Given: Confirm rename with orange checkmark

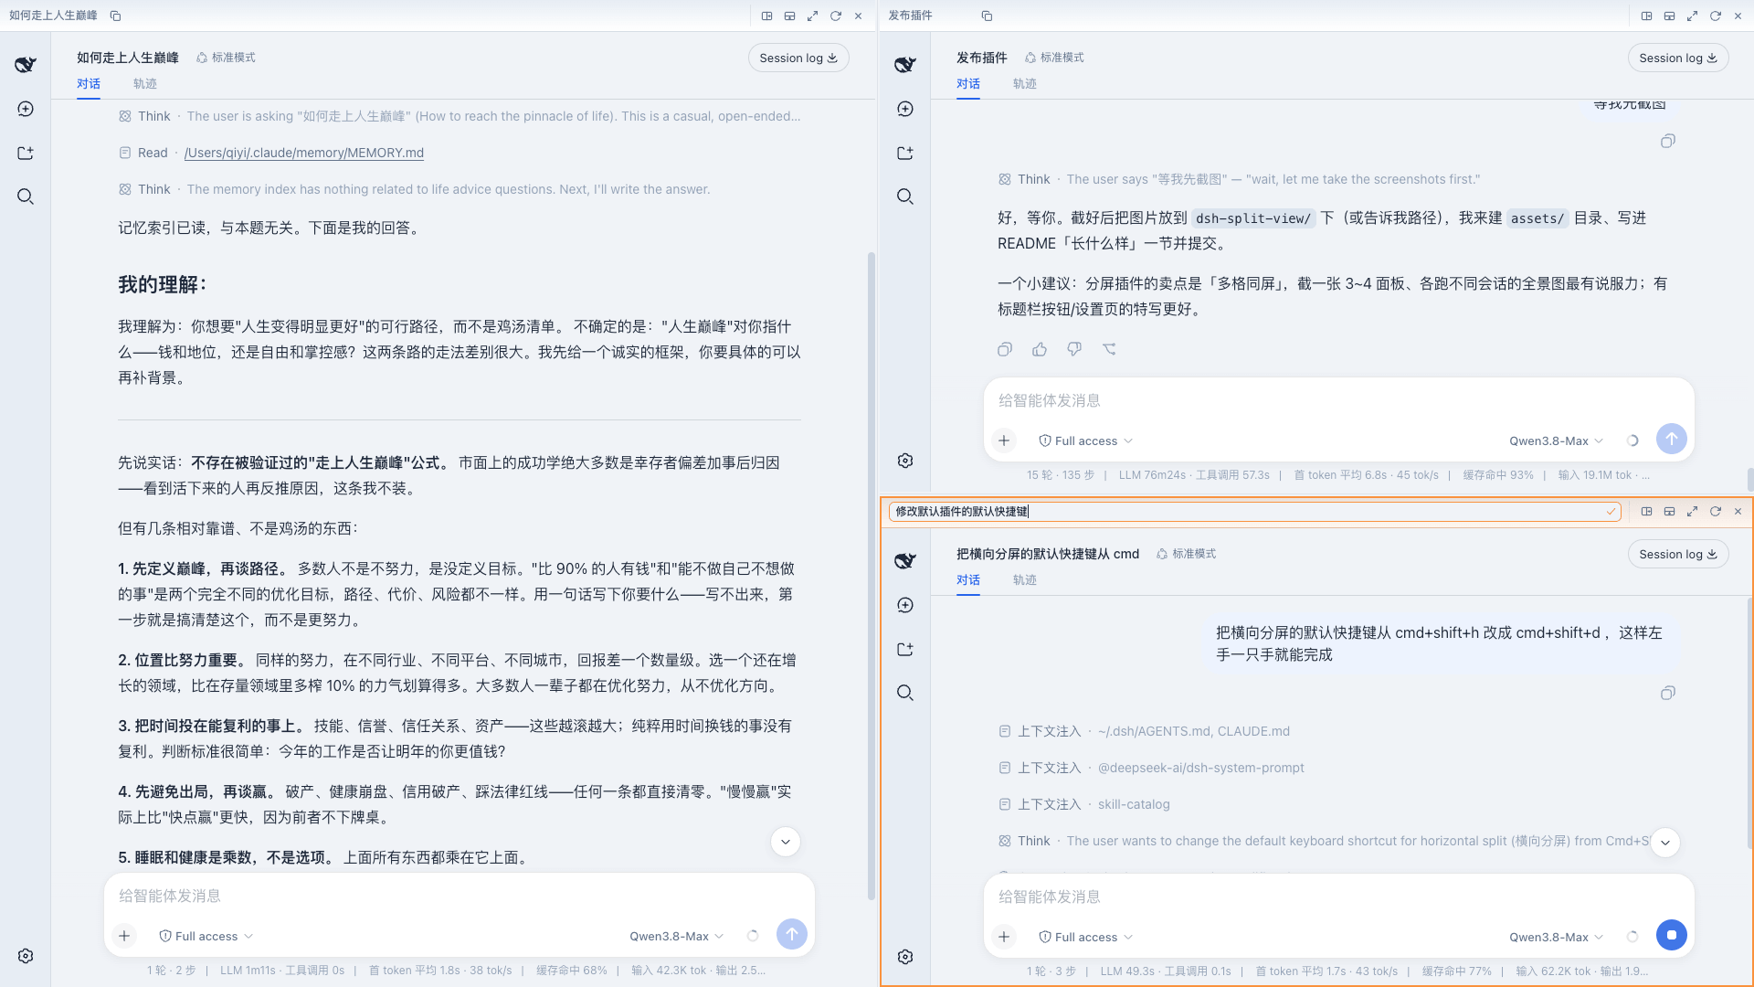Looking at the screenshot, I should (x=1611, y=512).
